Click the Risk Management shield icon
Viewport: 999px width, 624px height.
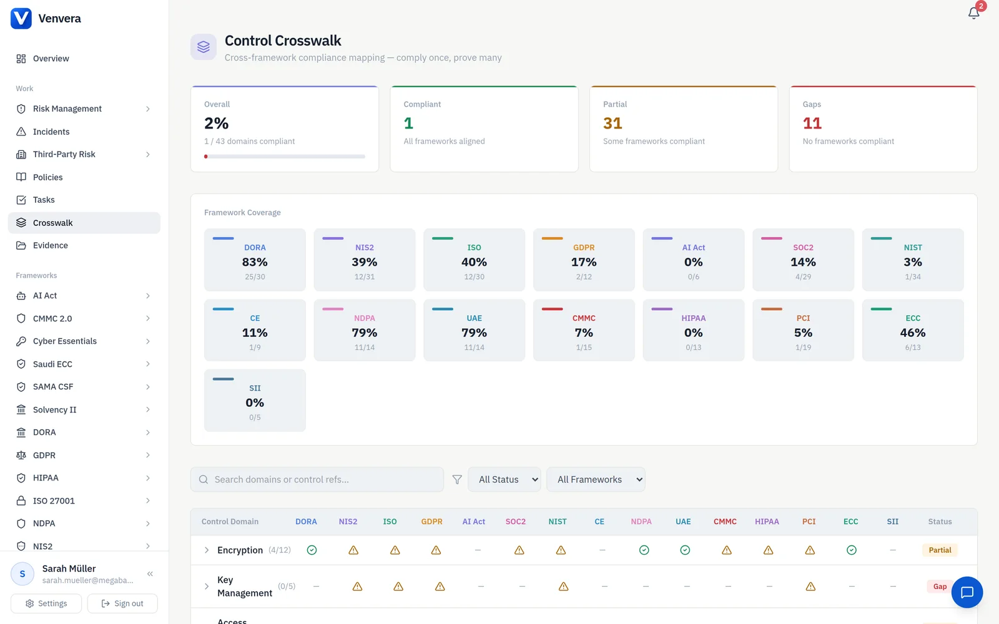tap(21, 109)
